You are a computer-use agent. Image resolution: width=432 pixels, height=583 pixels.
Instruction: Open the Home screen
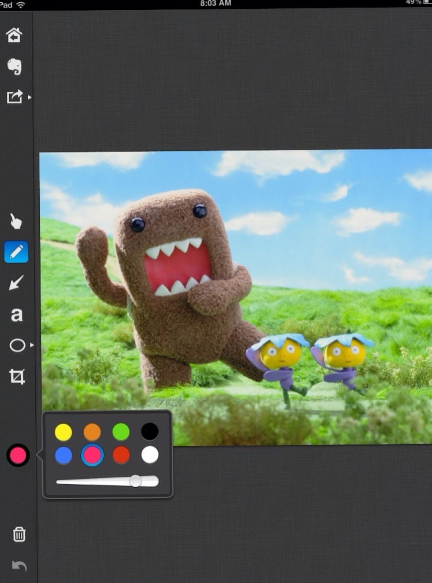15,36
